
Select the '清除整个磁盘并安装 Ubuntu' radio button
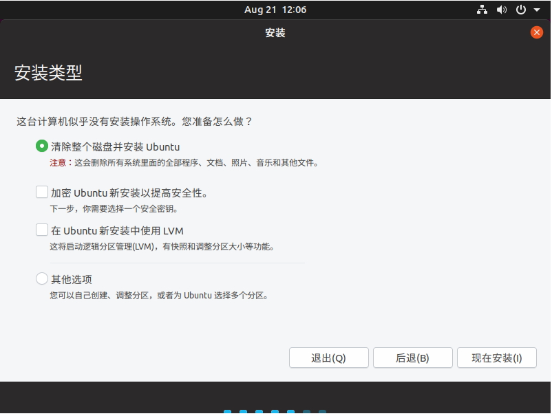42,146
